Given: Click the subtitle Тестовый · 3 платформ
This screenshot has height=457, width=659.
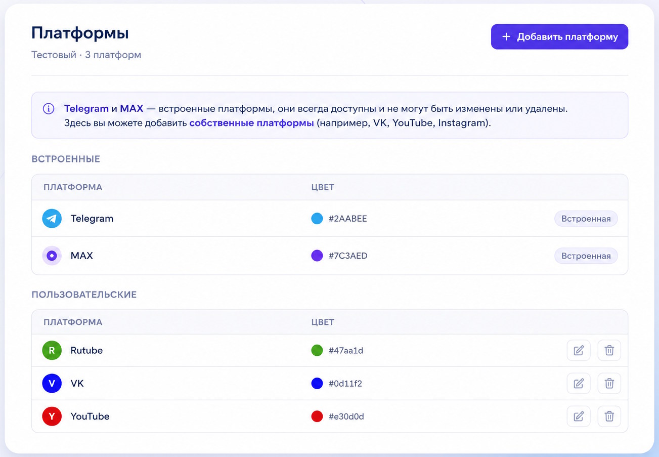Looking at the screenshot, I should point(86,55).
